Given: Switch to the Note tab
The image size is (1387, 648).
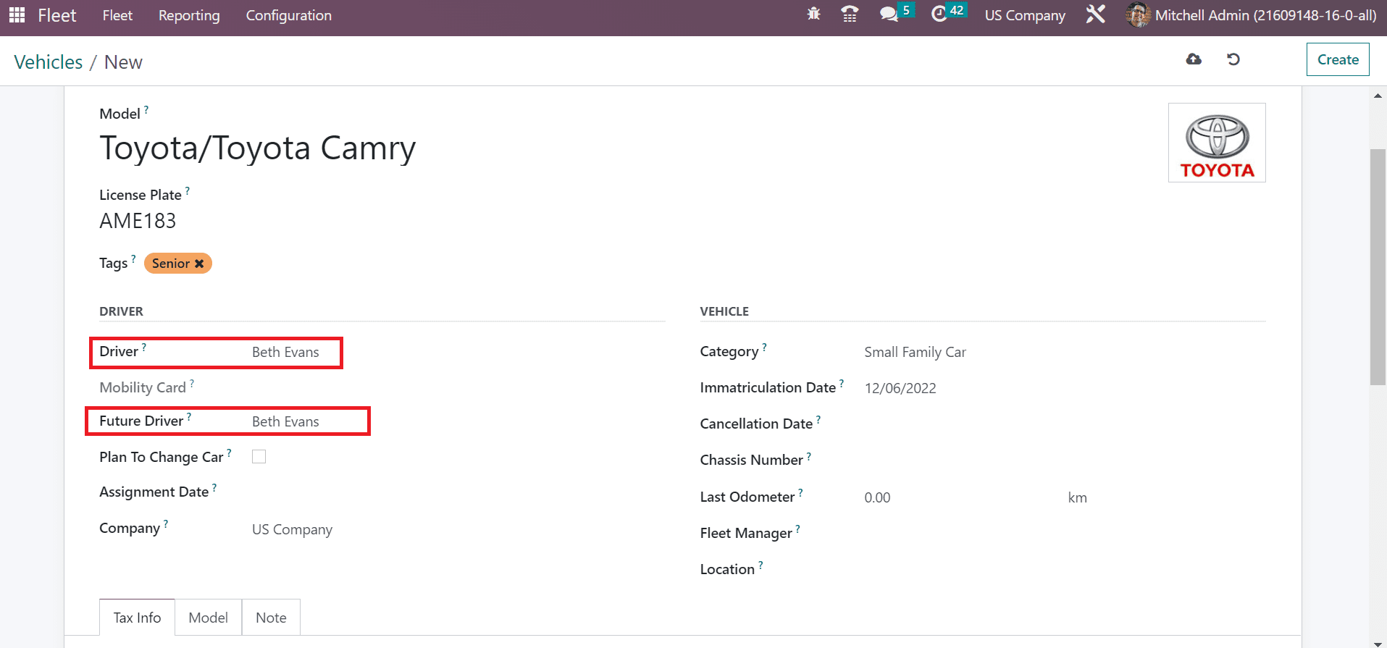Looking at the screenshot, I should coord(271,618).
